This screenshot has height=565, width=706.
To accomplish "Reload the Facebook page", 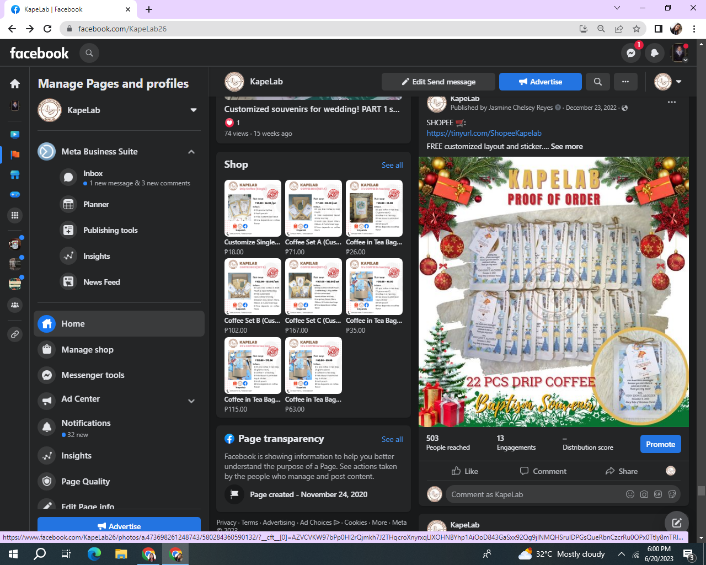I will click(x=47, y=29).
